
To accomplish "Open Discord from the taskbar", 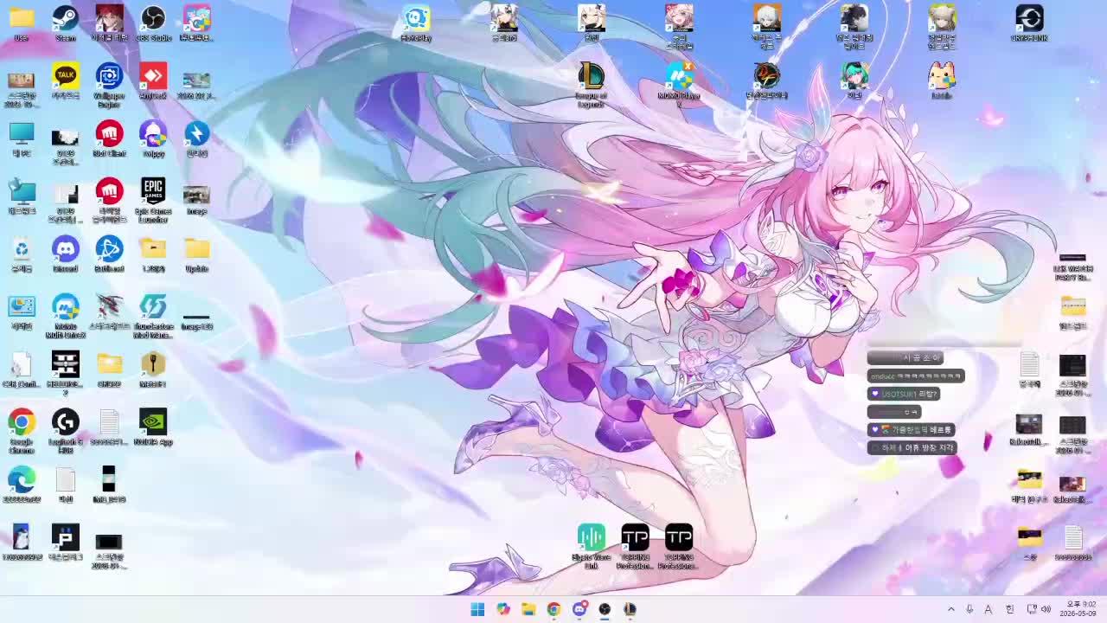I will pos(579,609).
